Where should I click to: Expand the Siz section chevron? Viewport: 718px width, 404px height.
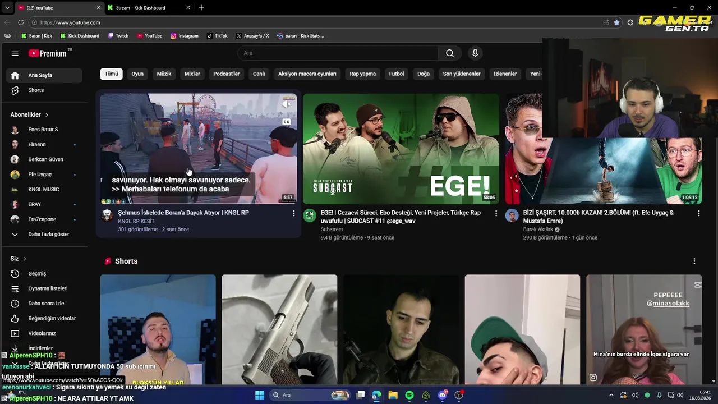25,259
